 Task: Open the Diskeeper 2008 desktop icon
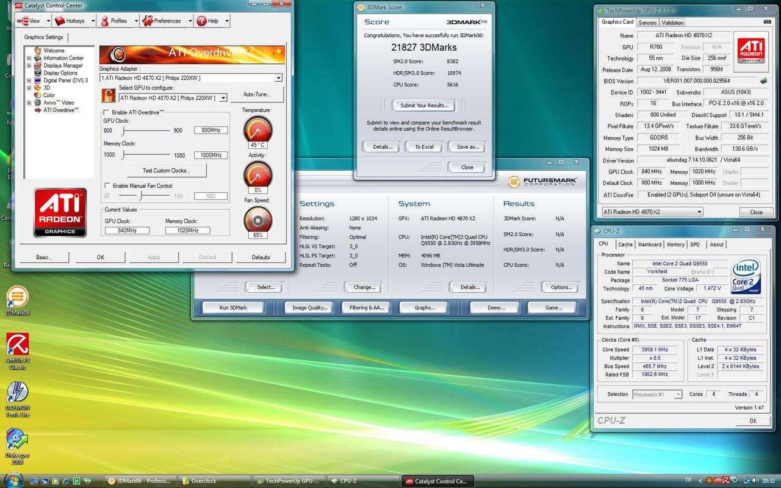coord(17,447)
